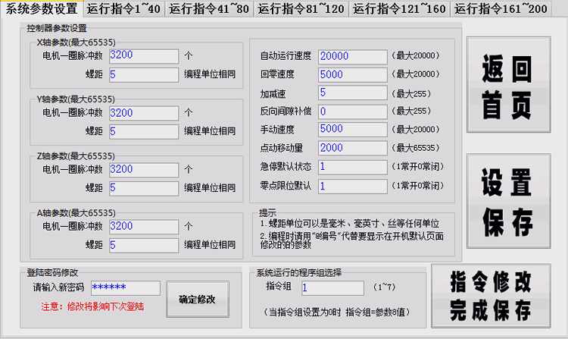568x339 pixels.
Task: Focus the A轴 螺距 input field
Action: coord(144,245)
